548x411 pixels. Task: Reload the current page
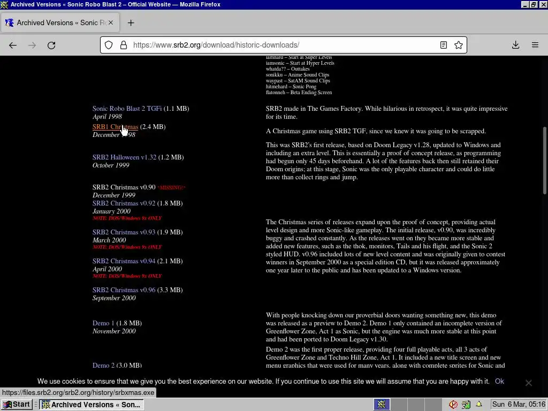(x=51, y=45)
